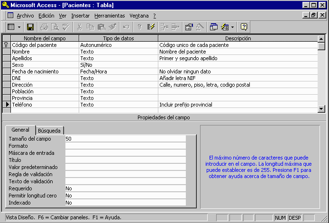
Task: Click the Paste clipboard icon
Action: [x=101, y=27]
